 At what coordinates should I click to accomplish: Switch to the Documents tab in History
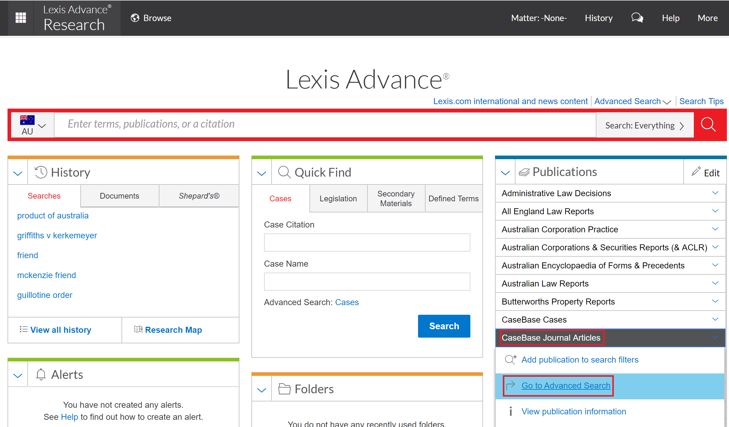click(x=119, y=196)
